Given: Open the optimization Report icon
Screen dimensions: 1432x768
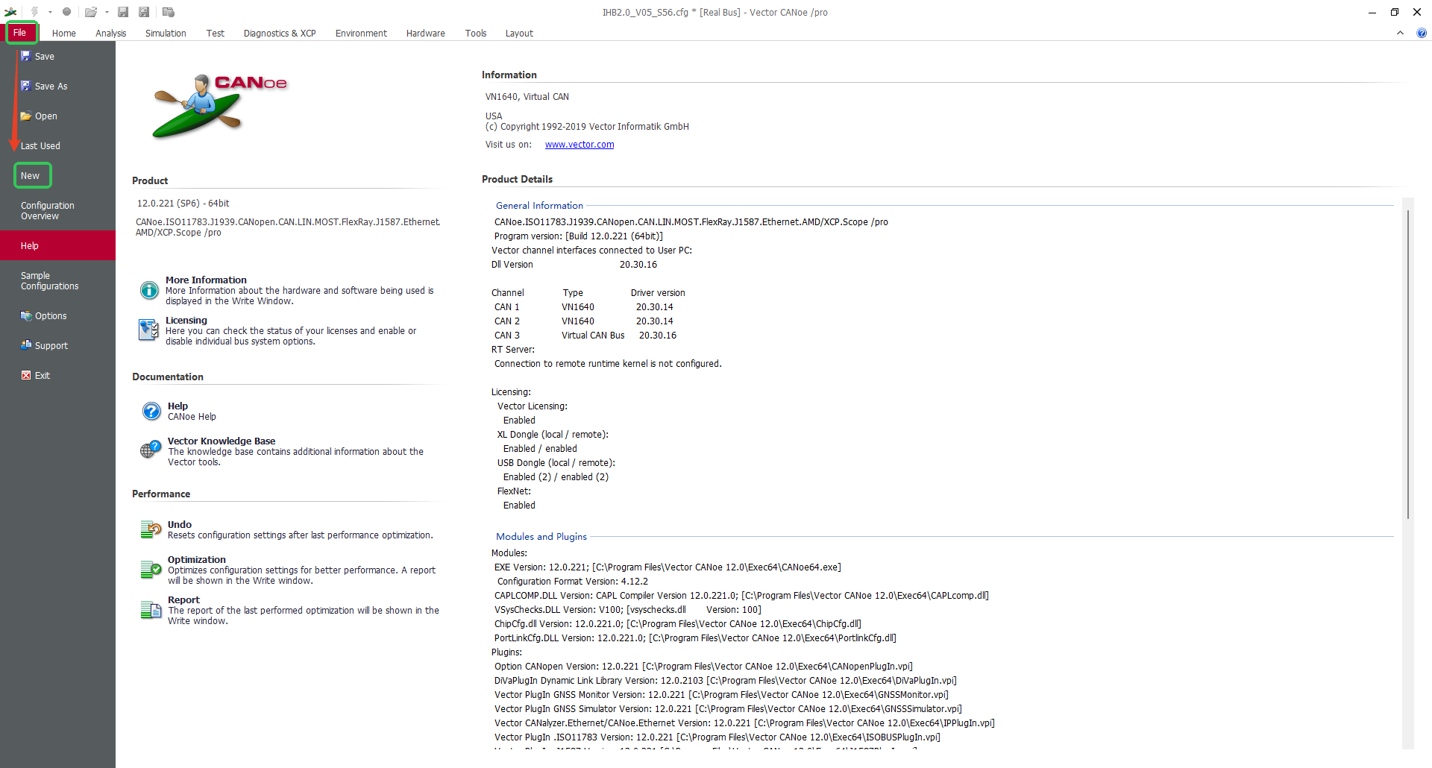Looking at the screenshot, I should [x=151, y=610].
